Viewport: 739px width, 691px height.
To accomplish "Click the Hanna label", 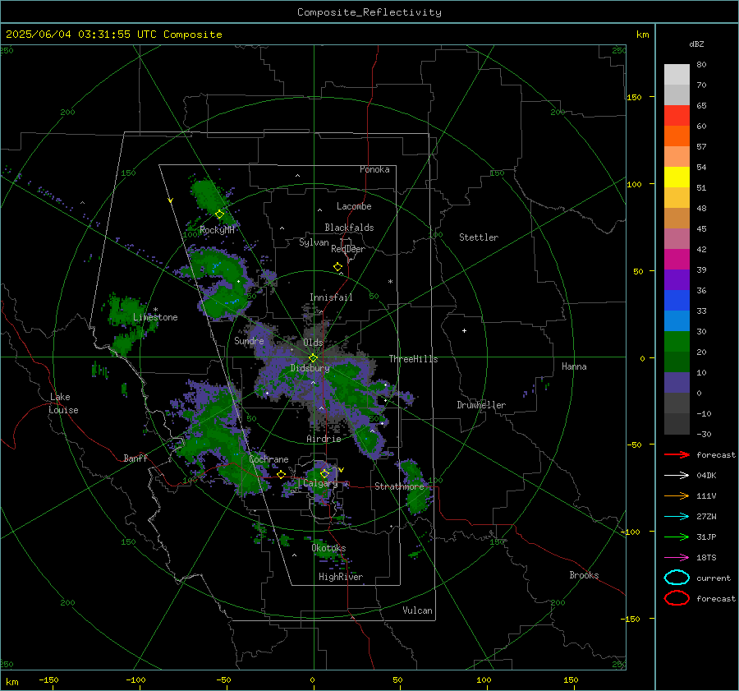I will click(x=574, y=366).
